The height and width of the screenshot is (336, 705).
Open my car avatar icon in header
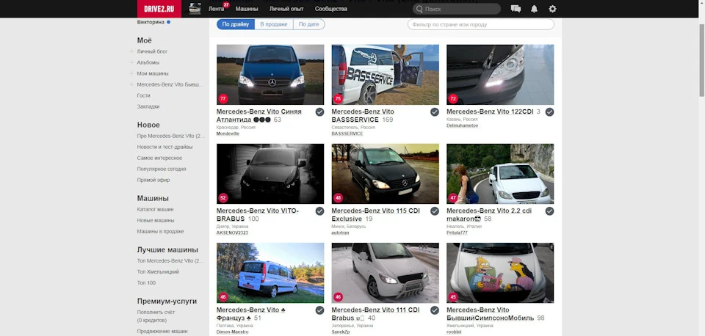point(195,9)
